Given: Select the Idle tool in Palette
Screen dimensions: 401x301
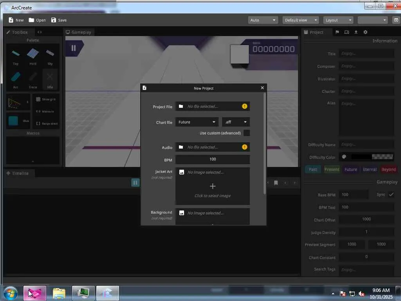Looking at the screenshot, I should coord(50,80).
